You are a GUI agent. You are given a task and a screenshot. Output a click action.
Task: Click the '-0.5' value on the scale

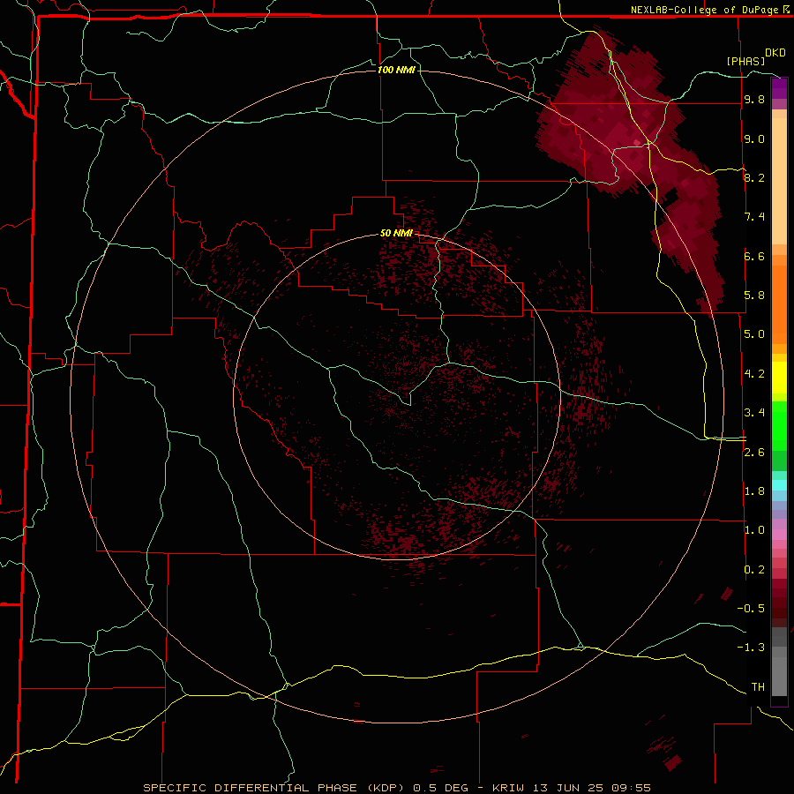(x=751, y=609)
